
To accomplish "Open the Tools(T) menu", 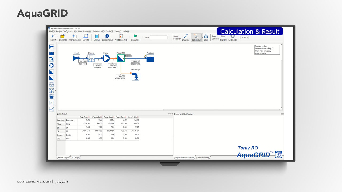I will (x=110, y=31).
